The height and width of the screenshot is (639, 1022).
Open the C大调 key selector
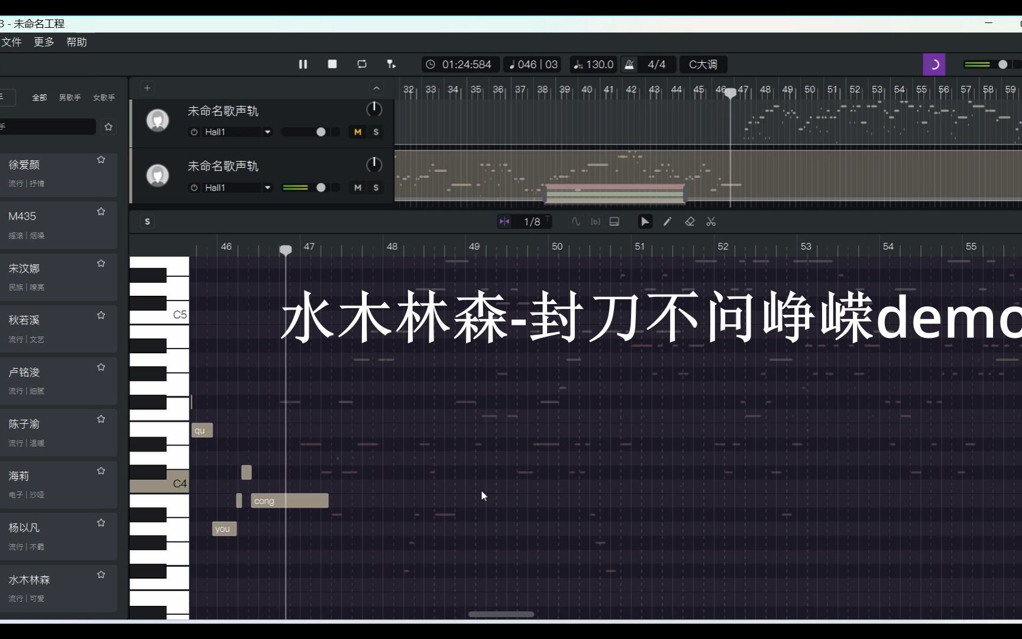point(703,64)
